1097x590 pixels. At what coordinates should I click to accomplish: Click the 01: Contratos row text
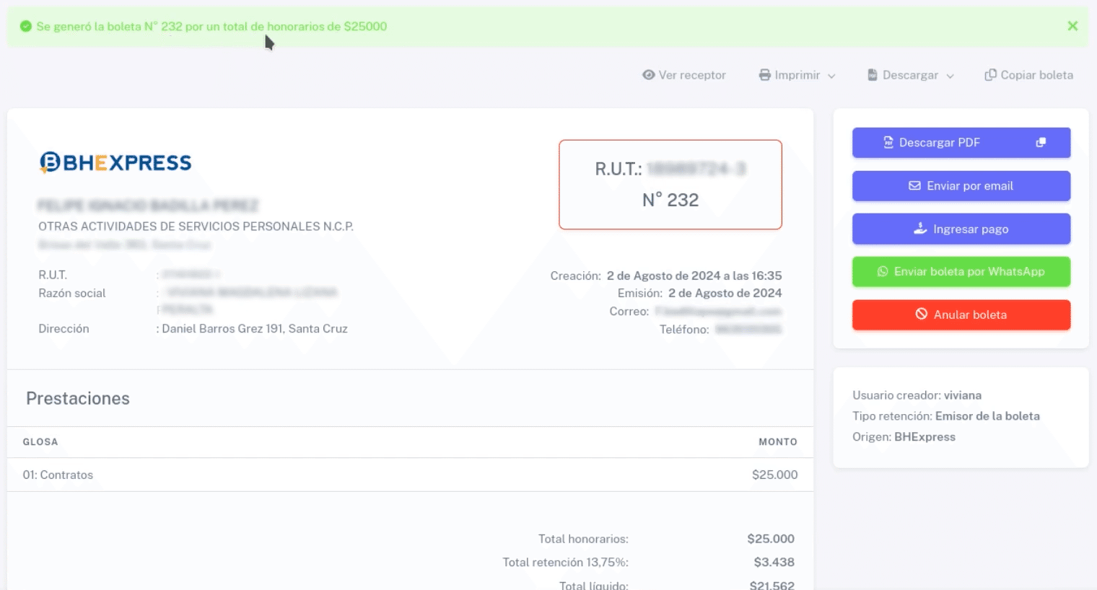coord(58,475)
